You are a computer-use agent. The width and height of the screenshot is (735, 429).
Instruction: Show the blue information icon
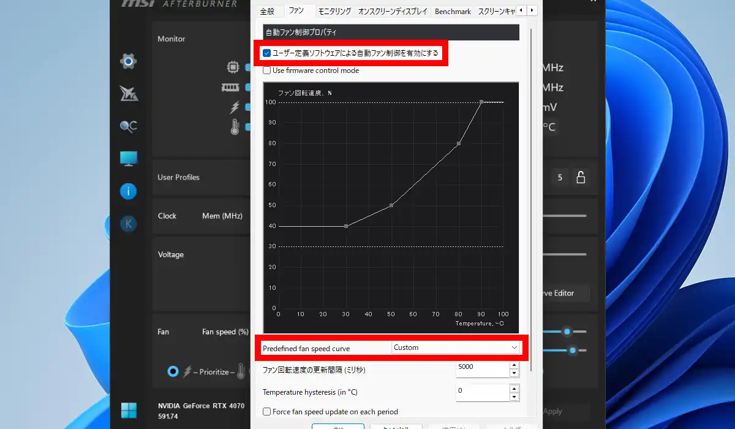(128, 191)
